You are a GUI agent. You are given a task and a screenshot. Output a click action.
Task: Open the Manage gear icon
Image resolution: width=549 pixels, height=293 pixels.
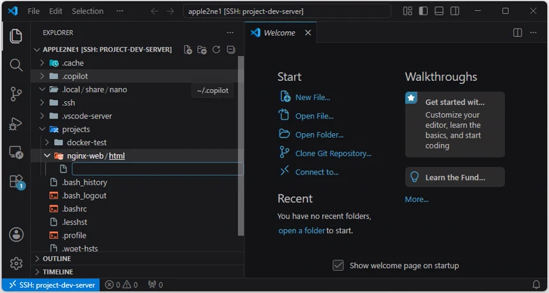coord(16,263)
